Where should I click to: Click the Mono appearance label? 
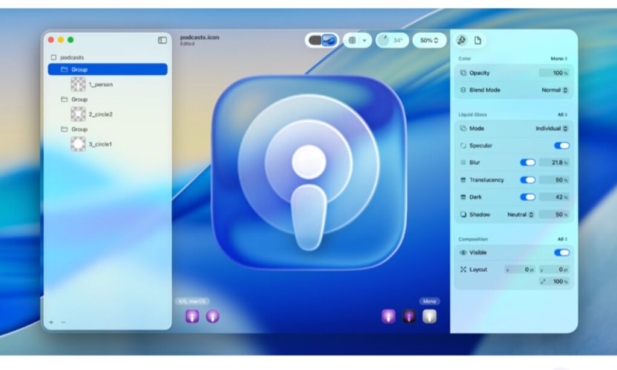tap(429, 301)
